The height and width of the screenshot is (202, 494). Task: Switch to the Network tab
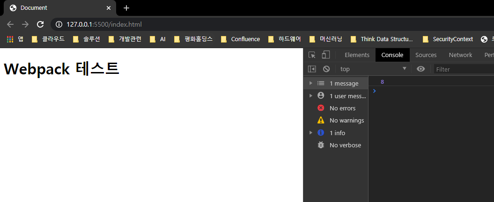460,55
